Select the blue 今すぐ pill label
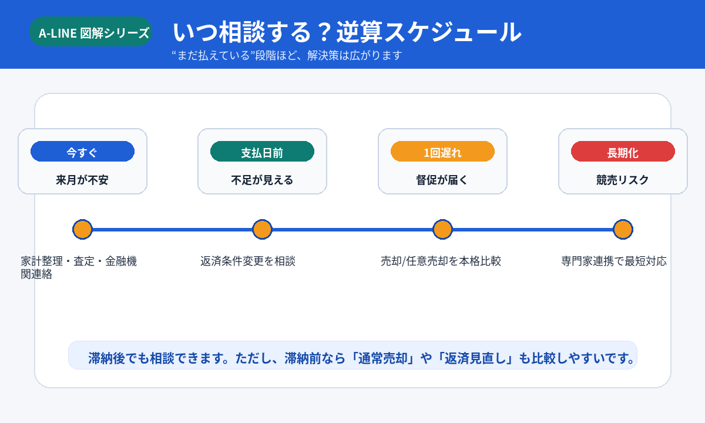705x423 pixels. tap(82, 152)
